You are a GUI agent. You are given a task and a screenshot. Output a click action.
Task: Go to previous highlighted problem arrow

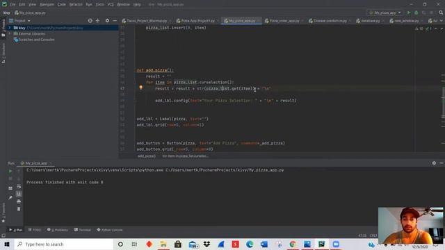pos(436,28)
